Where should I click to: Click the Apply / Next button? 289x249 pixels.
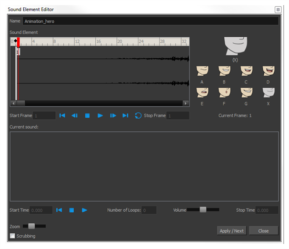pos(232,231)
